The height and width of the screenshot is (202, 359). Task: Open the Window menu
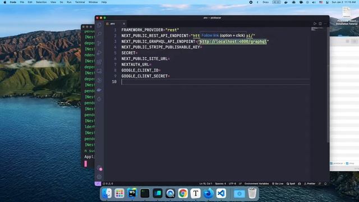[x=93, y=2]
